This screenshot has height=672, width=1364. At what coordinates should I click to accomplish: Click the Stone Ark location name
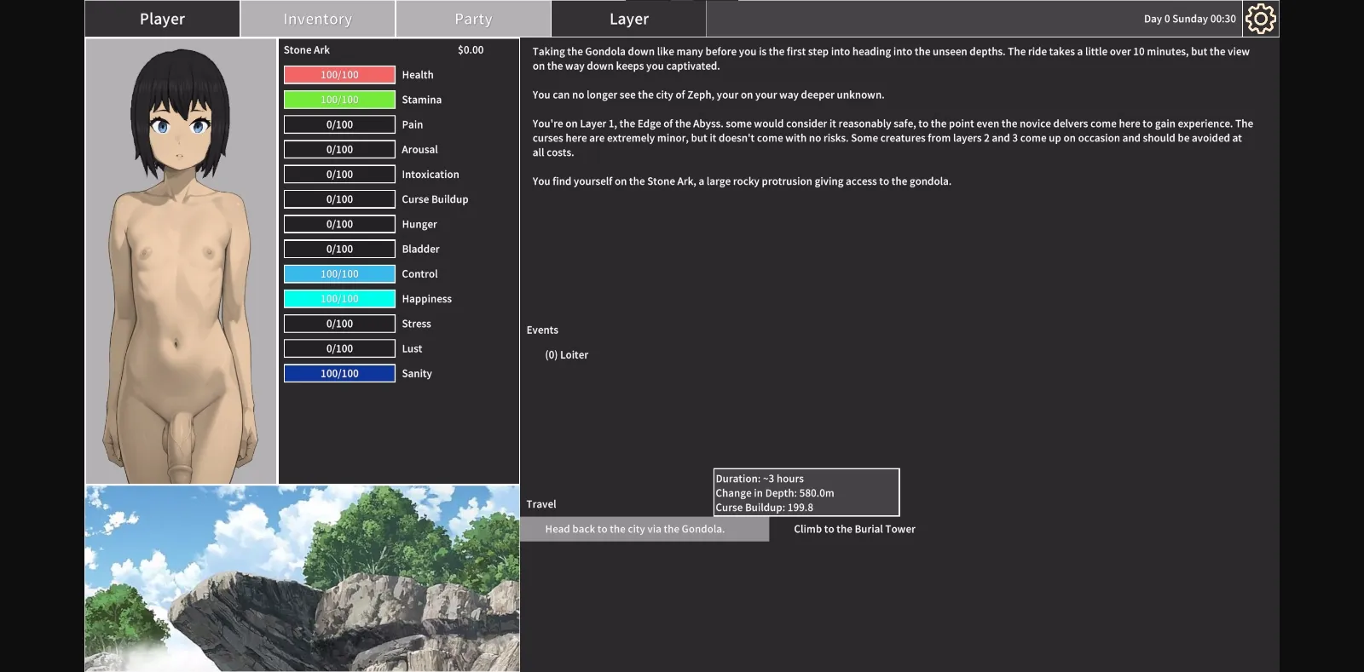(x=307, y=50)
